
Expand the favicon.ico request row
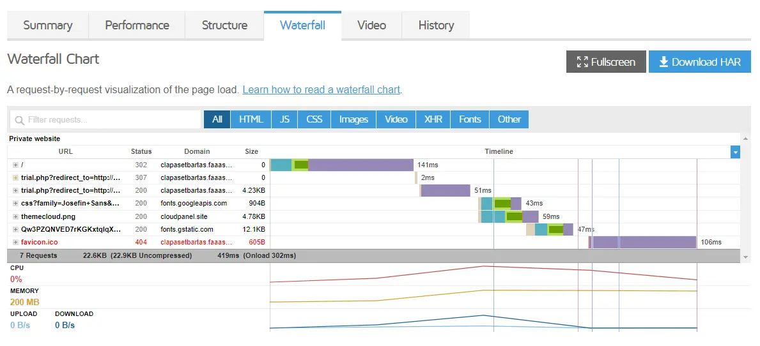pos(15,242)
